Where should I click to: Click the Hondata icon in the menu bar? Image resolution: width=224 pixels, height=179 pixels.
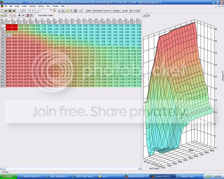[x=2, y=6]
